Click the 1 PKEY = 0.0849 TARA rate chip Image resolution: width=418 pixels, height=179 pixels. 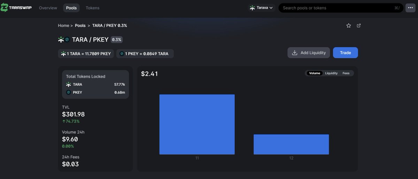point(145,53)
